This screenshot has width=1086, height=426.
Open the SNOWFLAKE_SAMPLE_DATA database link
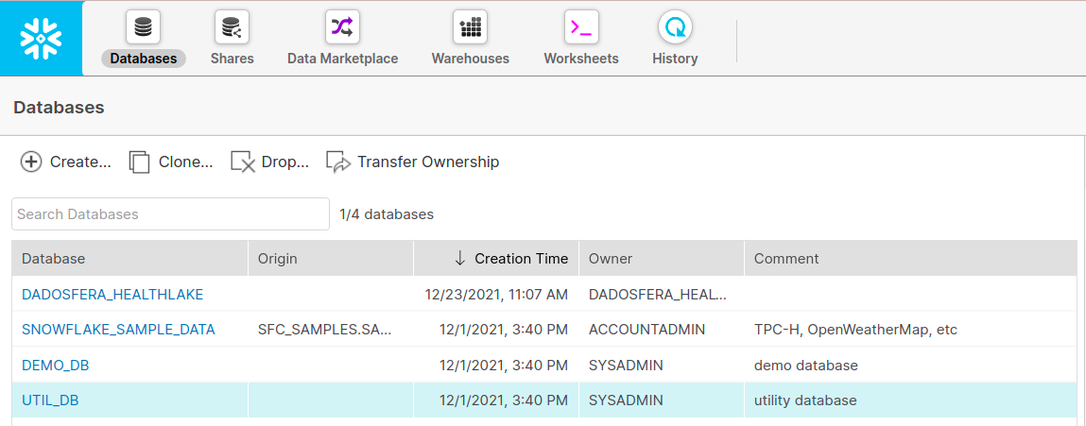tap(118, 330)
